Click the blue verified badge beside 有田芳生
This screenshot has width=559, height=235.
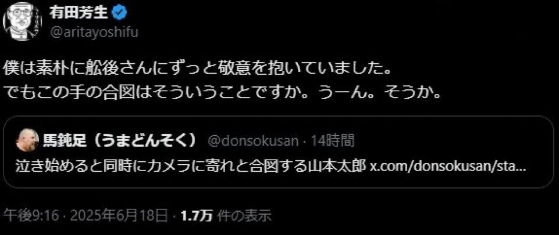(119, 13)
